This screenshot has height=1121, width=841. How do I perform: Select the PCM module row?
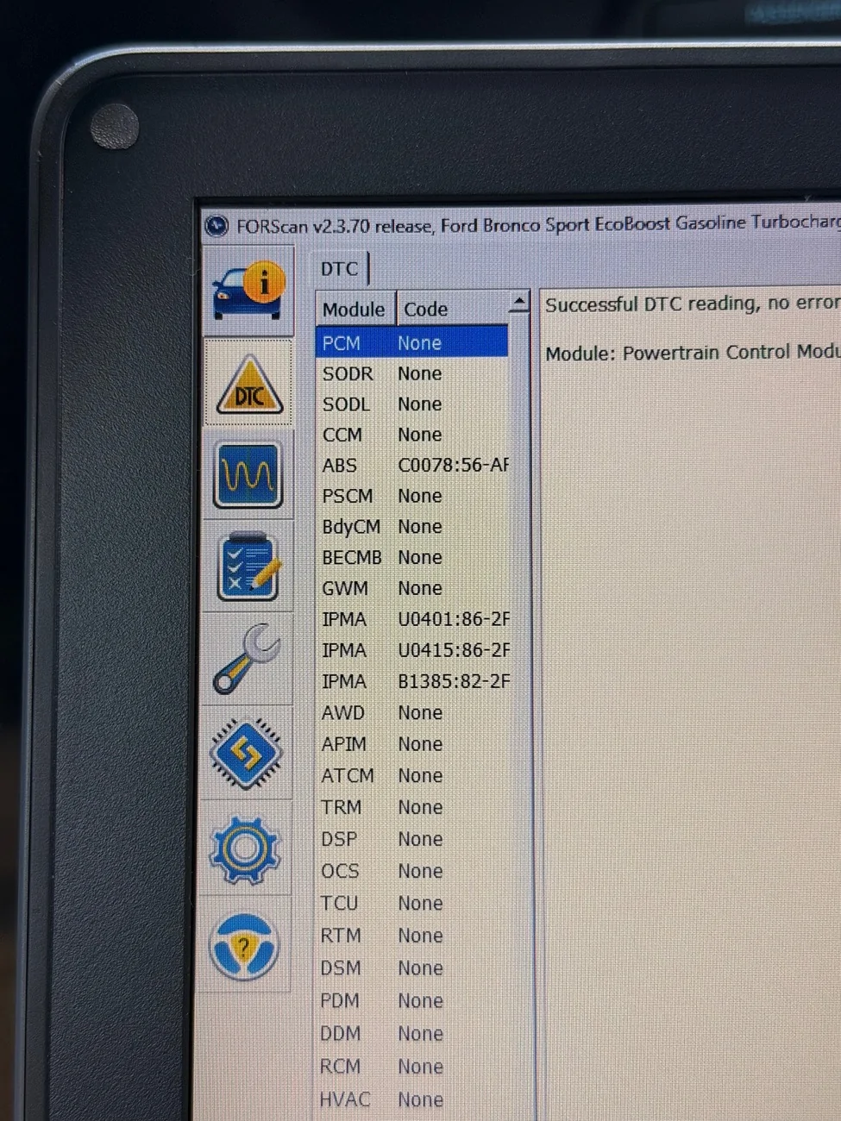pos(411,342)
